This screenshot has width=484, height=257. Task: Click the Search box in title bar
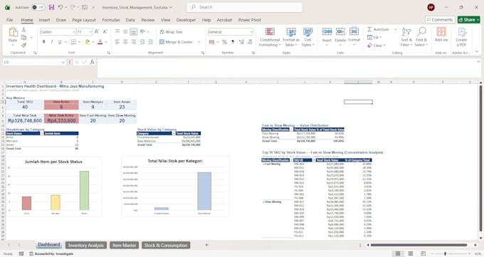point(244,7)
